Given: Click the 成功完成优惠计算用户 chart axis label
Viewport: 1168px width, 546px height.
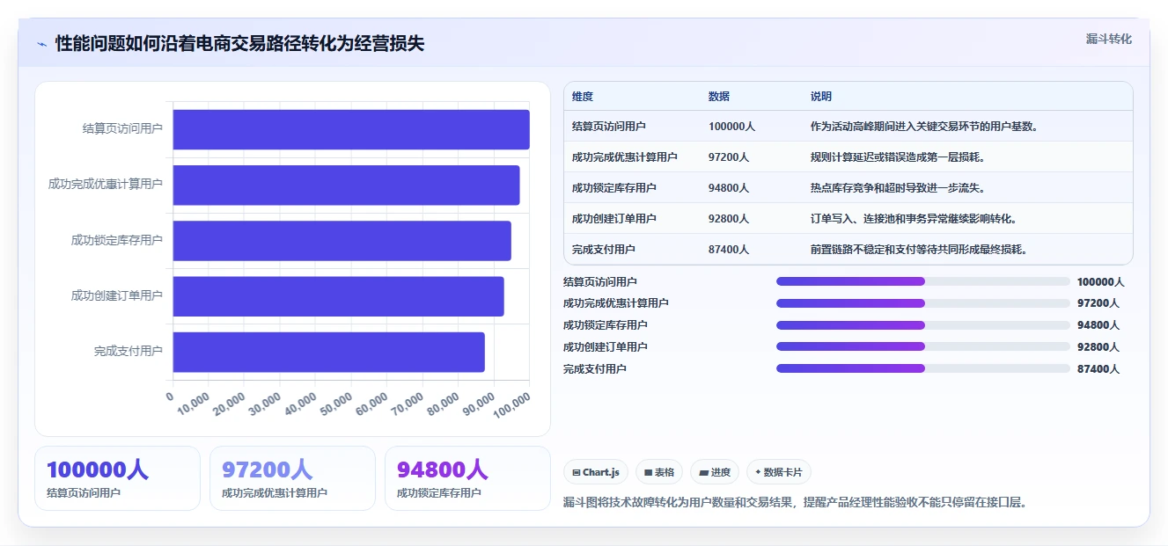Looking at the screenshot, I should pyautogui.click(x=106, y=185).
